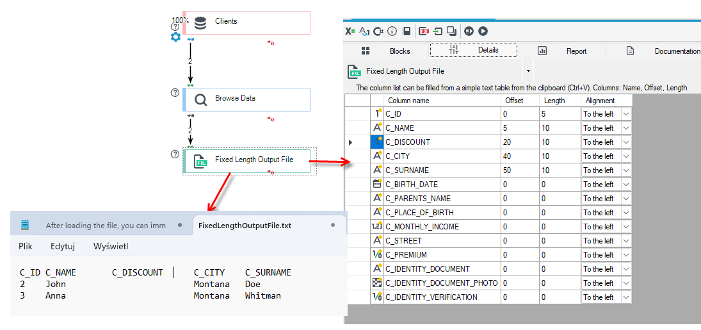701x330 pixels.
Task: Expand the Fixed Length Output File block dropdown
Action: [x=528, y=71]
